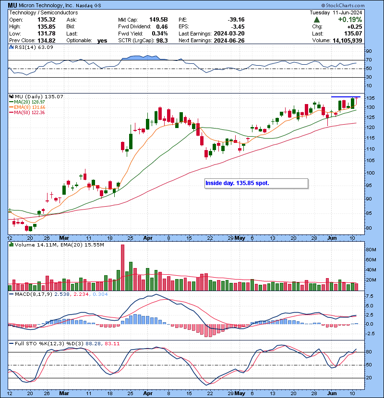Click the Micron Technology, Inc. company name
This screenshot has width=384, height=398.
46,5
